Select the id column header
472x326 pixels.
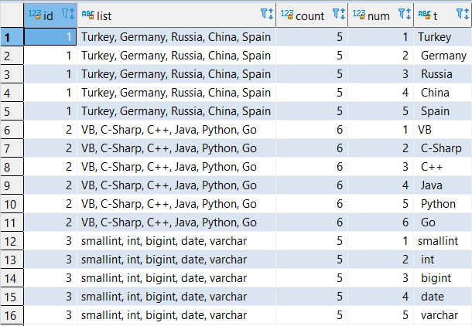click(x=50, y=15)
